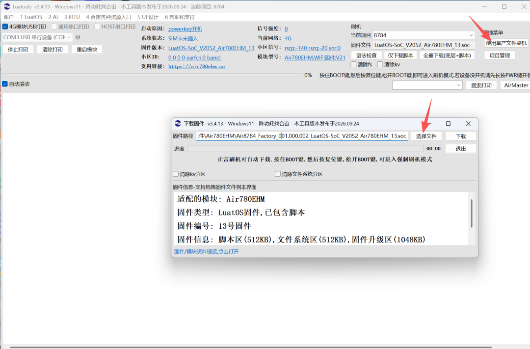Click firmware info vertical scrollbar
The width and height of the screenshot is (530, 349).
[x=472, y=214]
